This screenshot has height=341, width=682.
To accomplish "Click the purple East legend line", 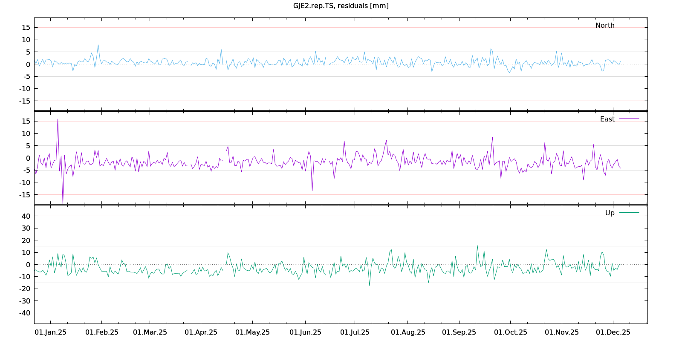I will (x=629, y=119).
